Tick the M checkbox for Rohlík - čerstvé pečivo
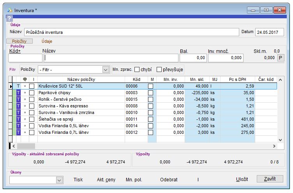Viewport: 293px width, 193px height. [x=150, y=100]
